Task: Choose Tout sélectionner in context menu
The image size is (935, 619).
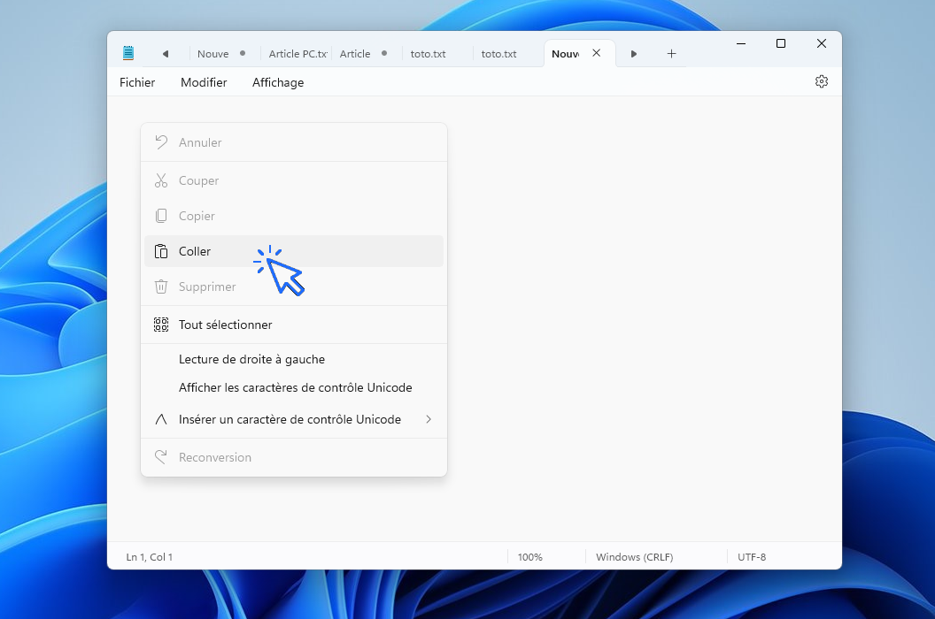Action: (294, 325)
